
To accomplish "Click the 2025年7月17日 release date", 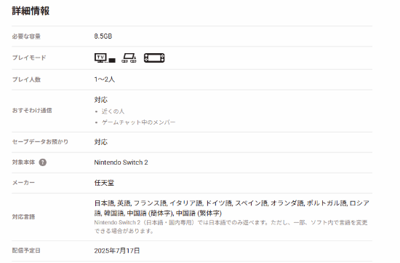I will (x=117, y=251).
